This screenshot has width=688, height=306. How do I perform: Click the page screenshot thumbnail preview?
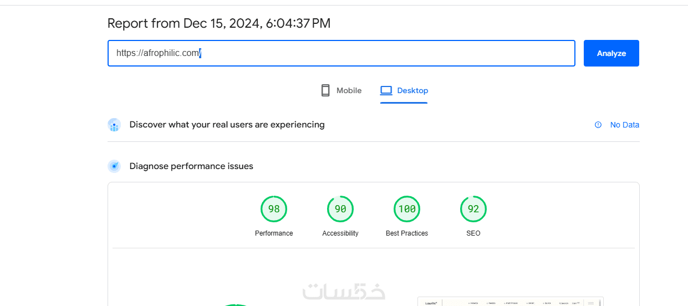tap(510, 301)
